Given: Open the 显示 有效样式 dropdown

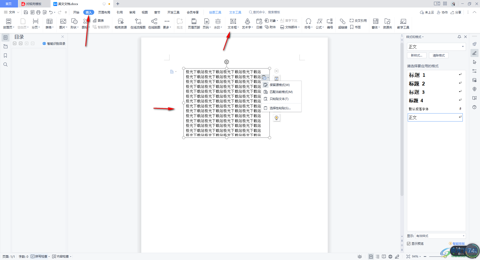Looking at the screenshot, I should [440, 236].
